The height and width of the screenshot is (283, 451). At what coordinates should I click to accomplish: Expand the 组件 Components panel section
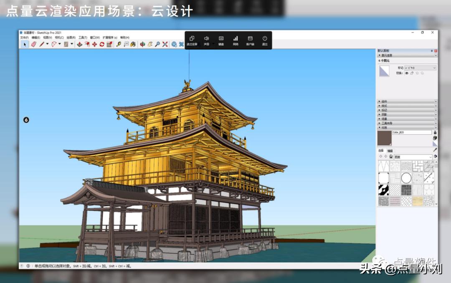coord(407,101)
